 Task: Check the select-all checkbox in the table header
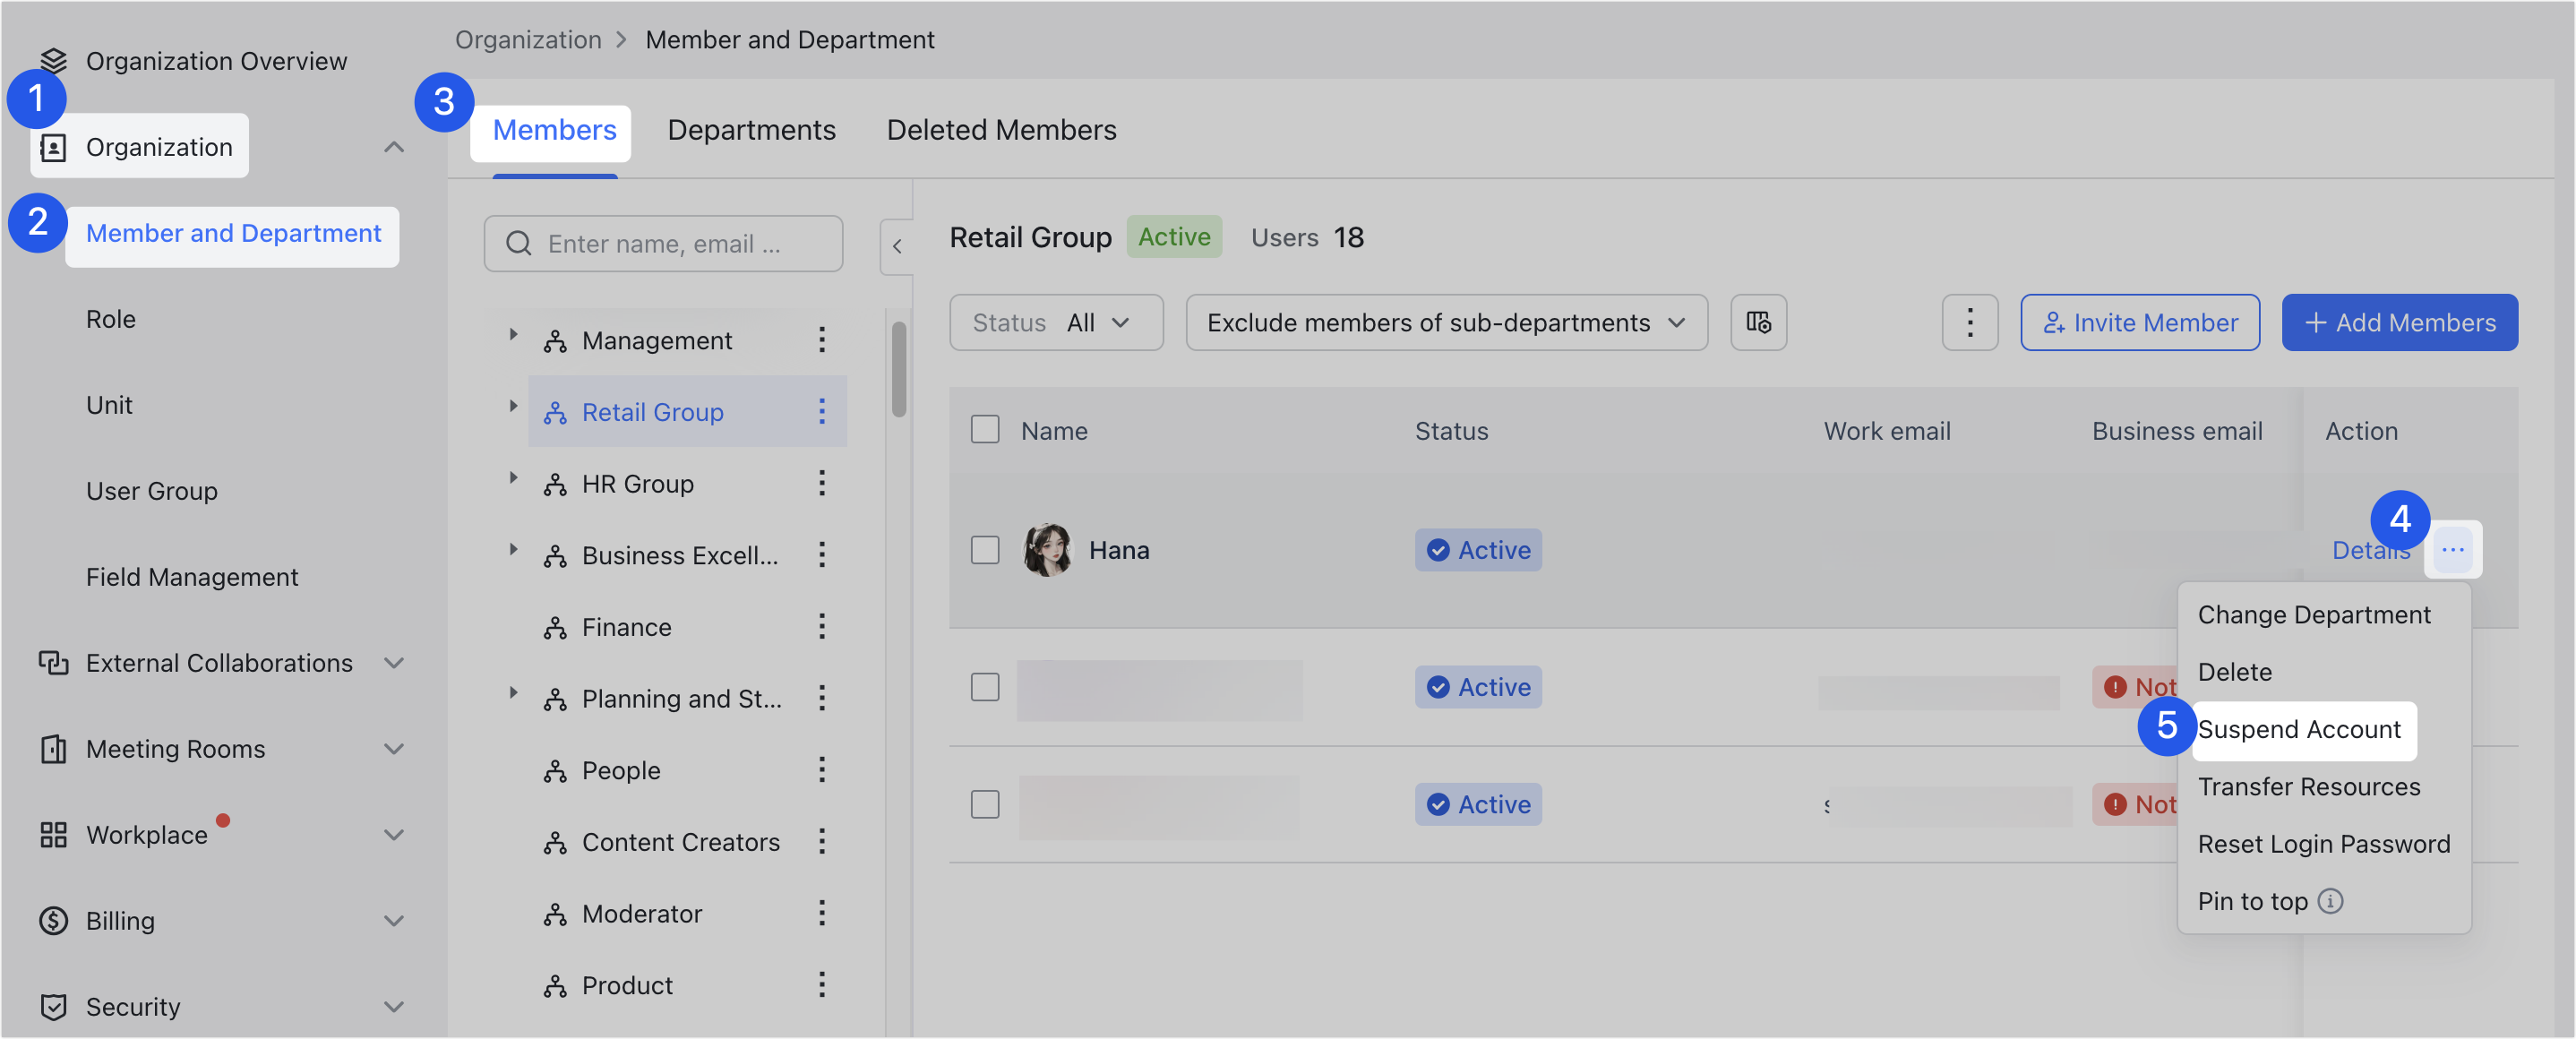pos(984,428)
